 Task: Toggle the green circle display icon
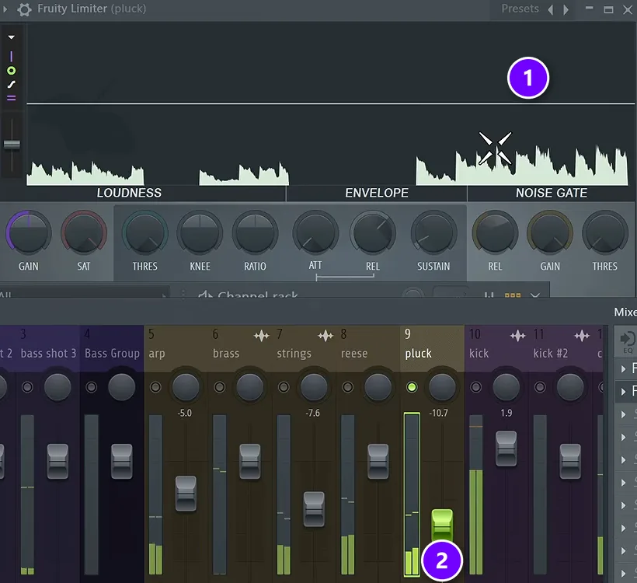(x=12, y=71)
